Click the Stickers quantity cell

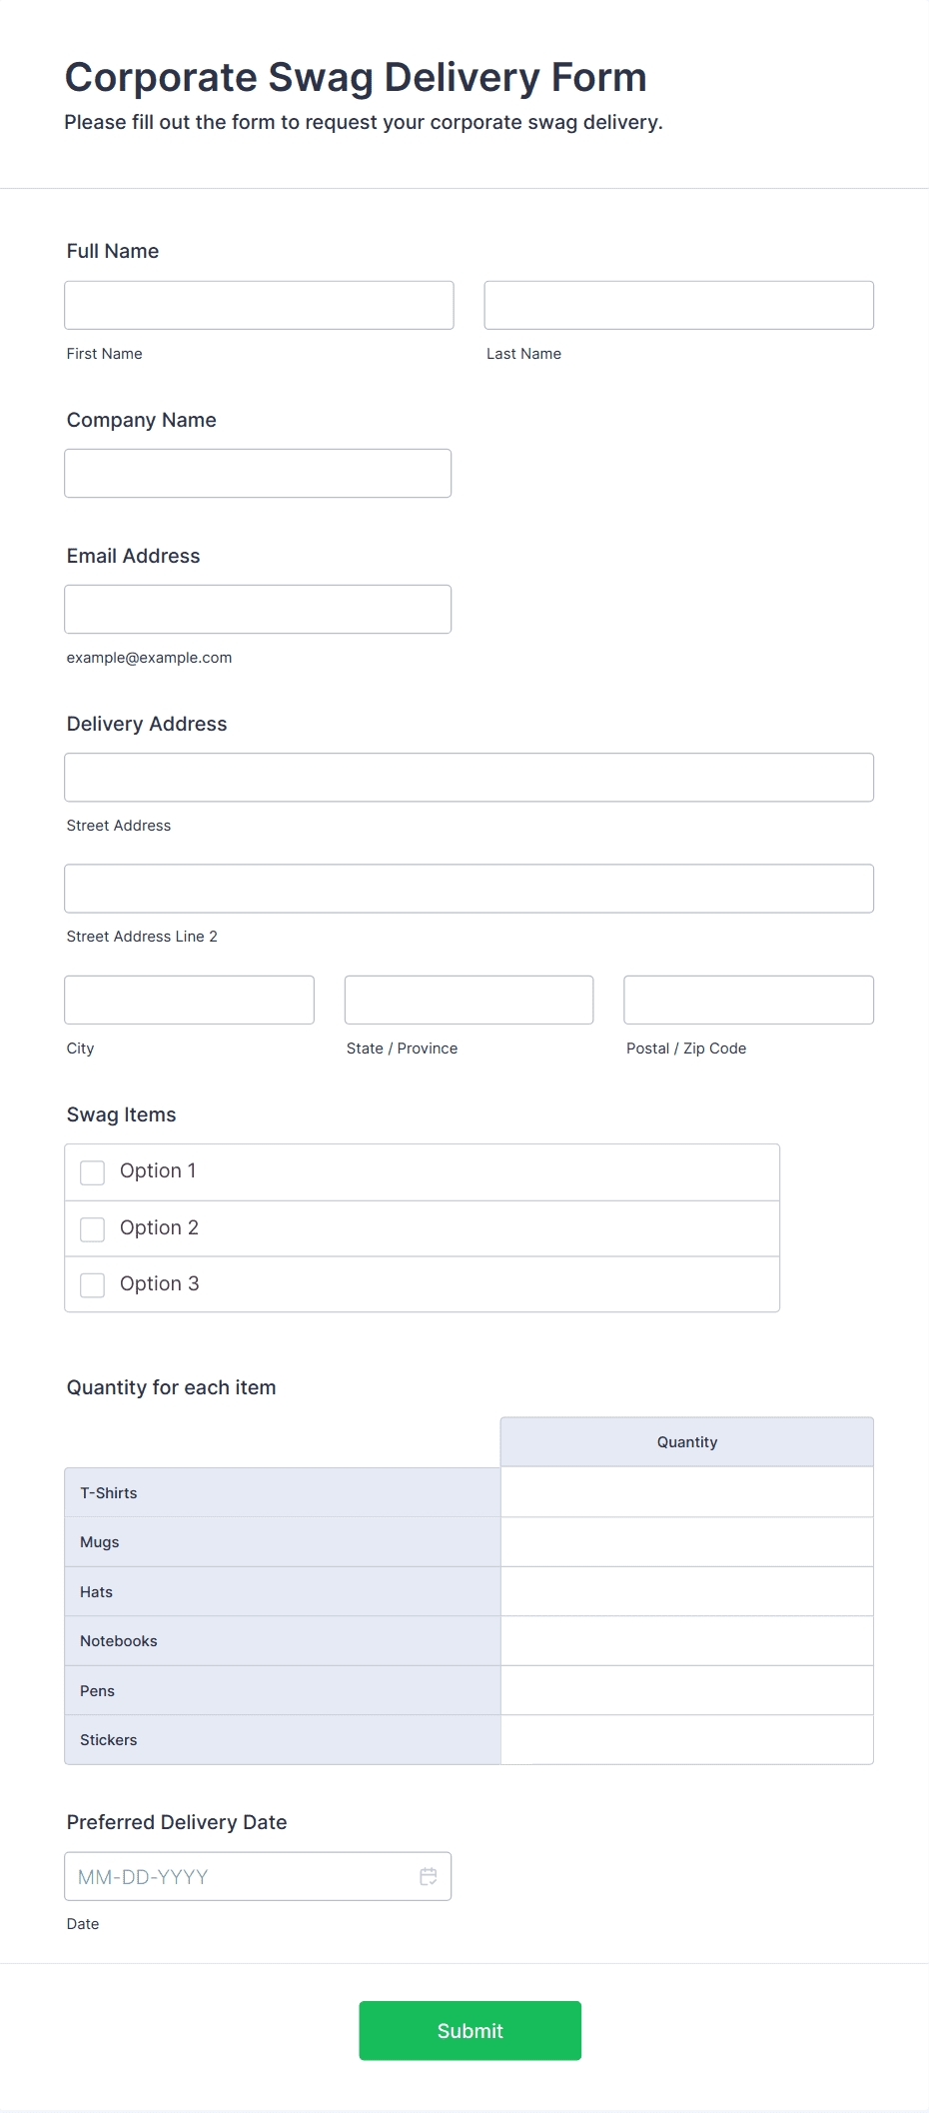coord(686,1739)
